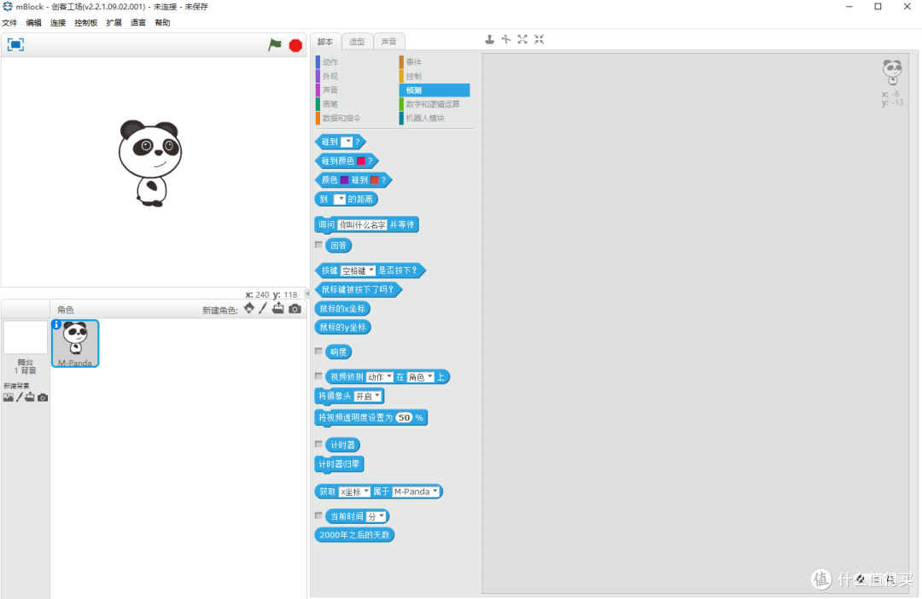Open the 开启 camera dropdown
Image resolution: width=922 pixels, height=599 pixels.
click(x=367, y=396)
